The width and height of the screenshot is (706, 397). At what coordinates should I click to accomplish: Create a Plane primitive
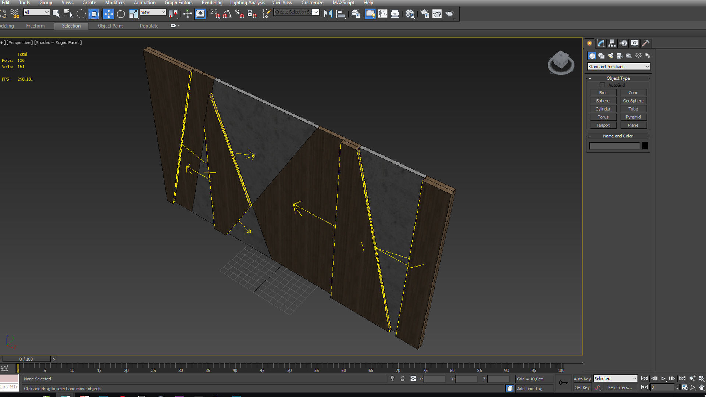tap(633, 125)
